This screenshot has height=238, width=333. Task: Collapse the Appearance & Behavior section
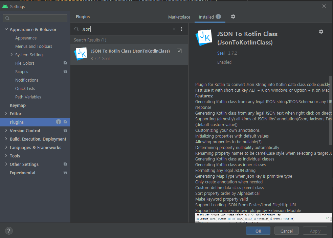6,29
